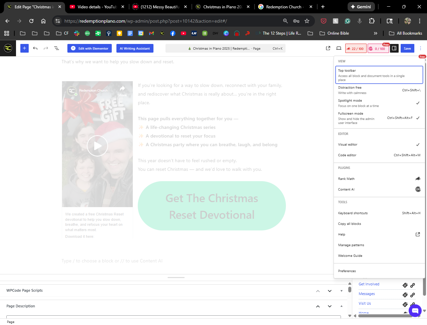Open the document overview list icon
The height and width of the screenshot is (325, 427).
[57, 48]
